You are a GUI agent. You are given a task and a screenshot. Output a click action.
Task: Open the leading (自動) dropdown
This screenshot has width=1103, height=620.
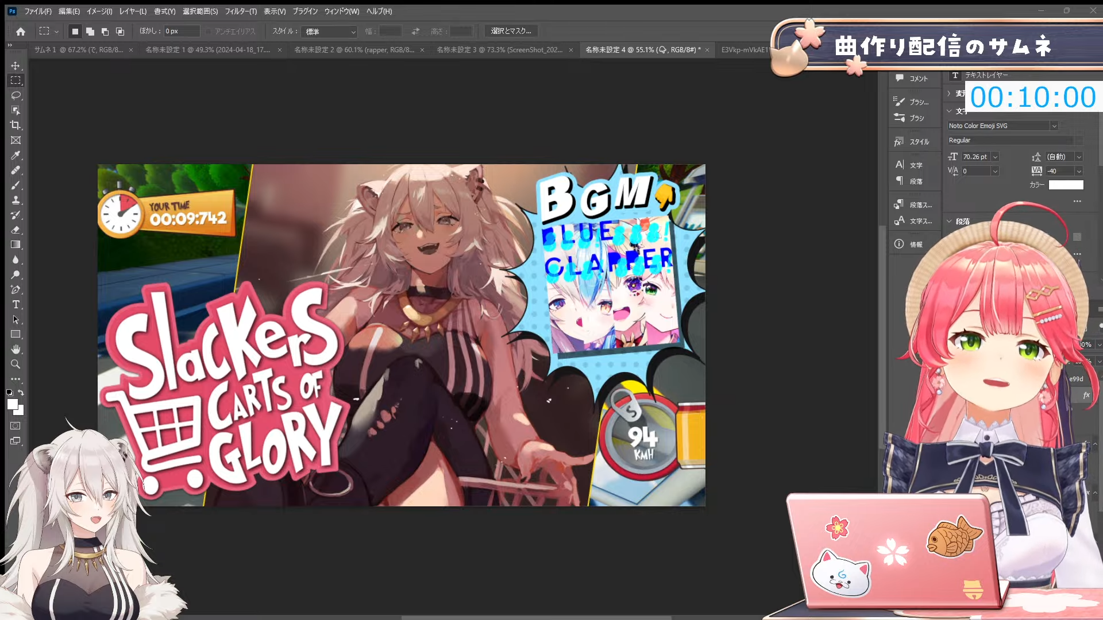(1079, 157)
